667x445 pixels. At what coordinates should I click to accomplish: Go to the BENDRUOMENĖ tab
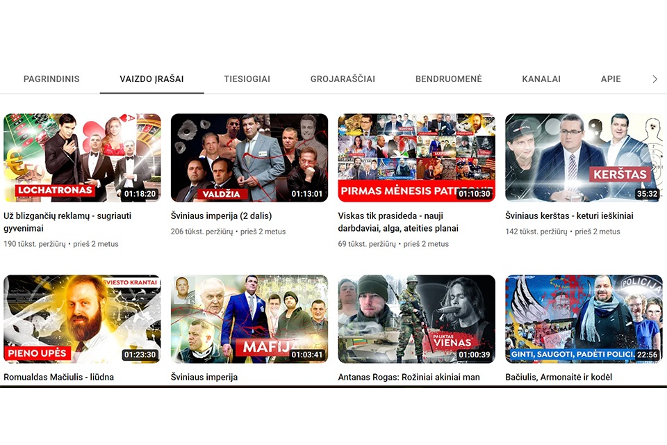point(448,79)
